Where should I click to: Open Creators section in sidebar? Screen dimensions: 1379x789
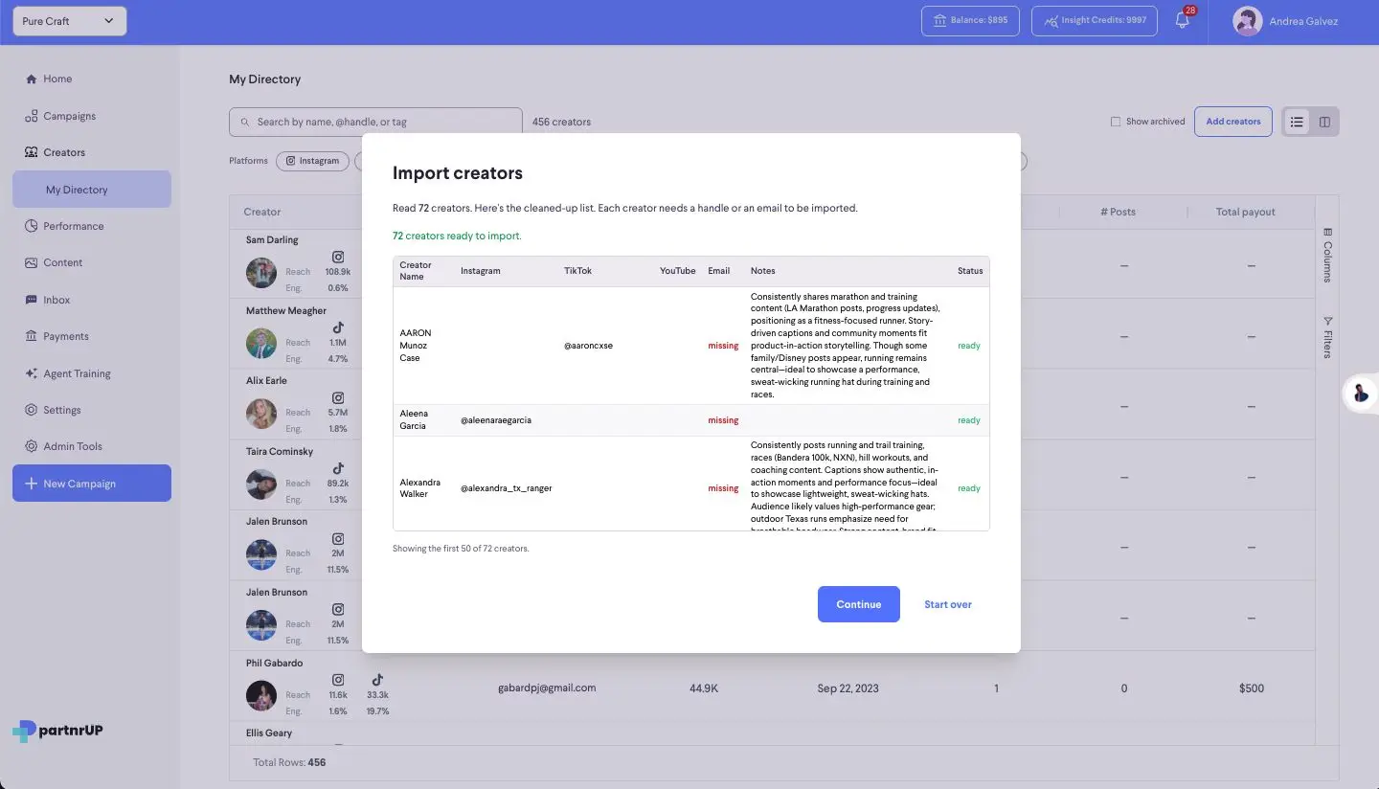click(64, 152)
